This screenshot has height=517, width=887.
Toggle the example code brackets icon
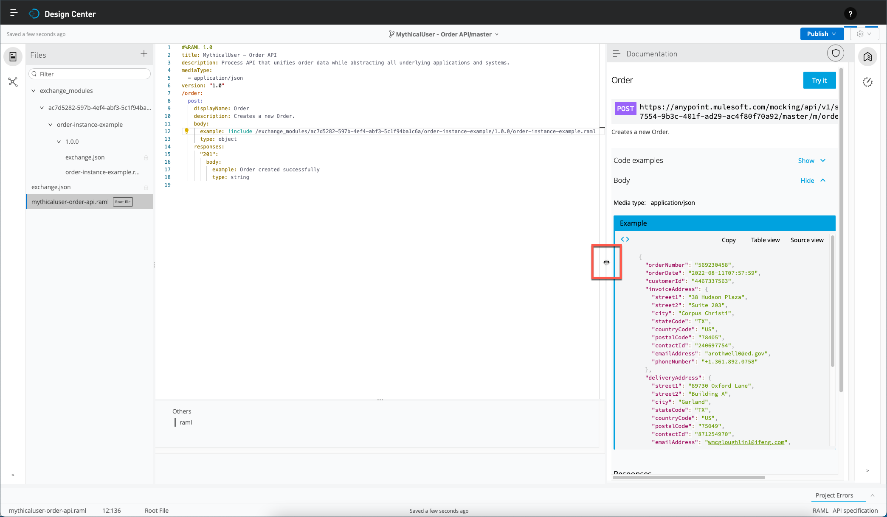[x=625, y=239]
